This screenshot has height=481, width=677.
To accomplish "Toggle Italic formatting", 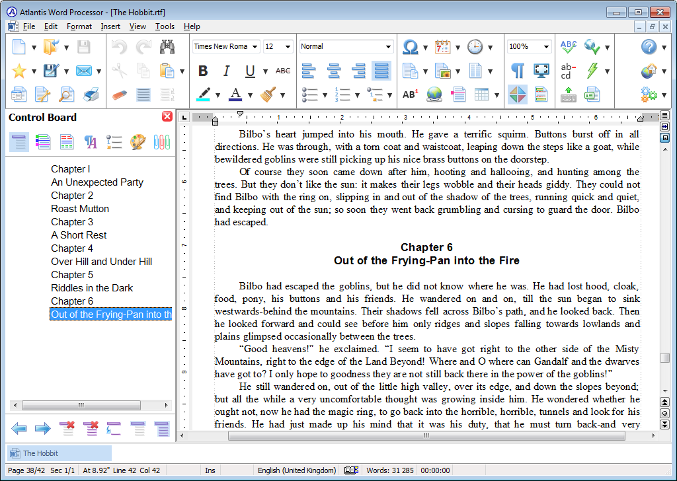I will click(226, 71).
